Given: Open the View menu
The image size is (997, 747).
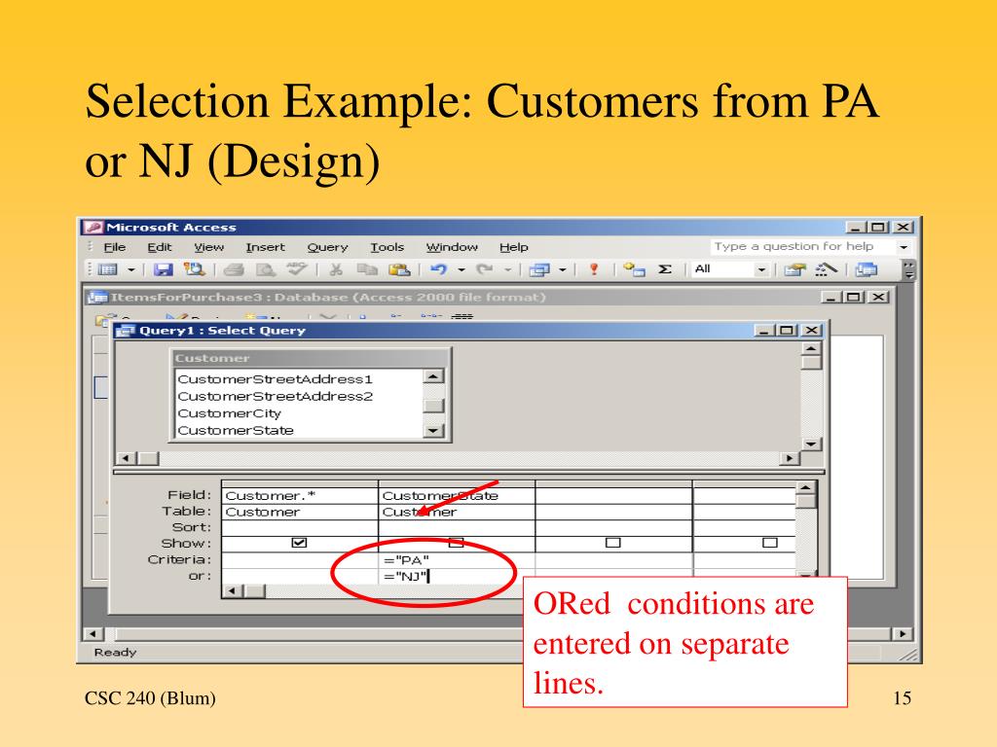Looking at the screenshot, I should 209,247.
